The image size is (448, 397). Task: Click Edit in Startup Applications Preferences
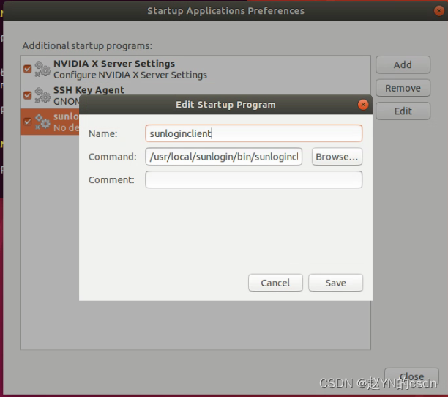[403, 111]
